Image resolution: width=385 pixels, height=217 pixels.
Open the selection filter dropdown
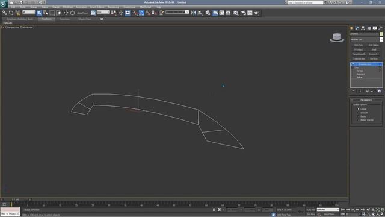click(29, 12)
